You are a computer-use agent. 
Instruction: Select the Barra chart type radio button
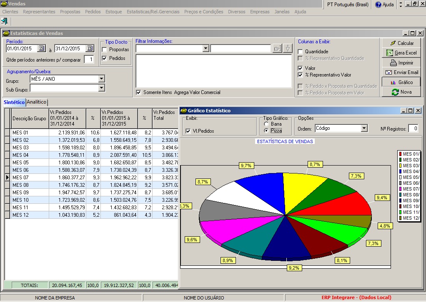point(267,124)
